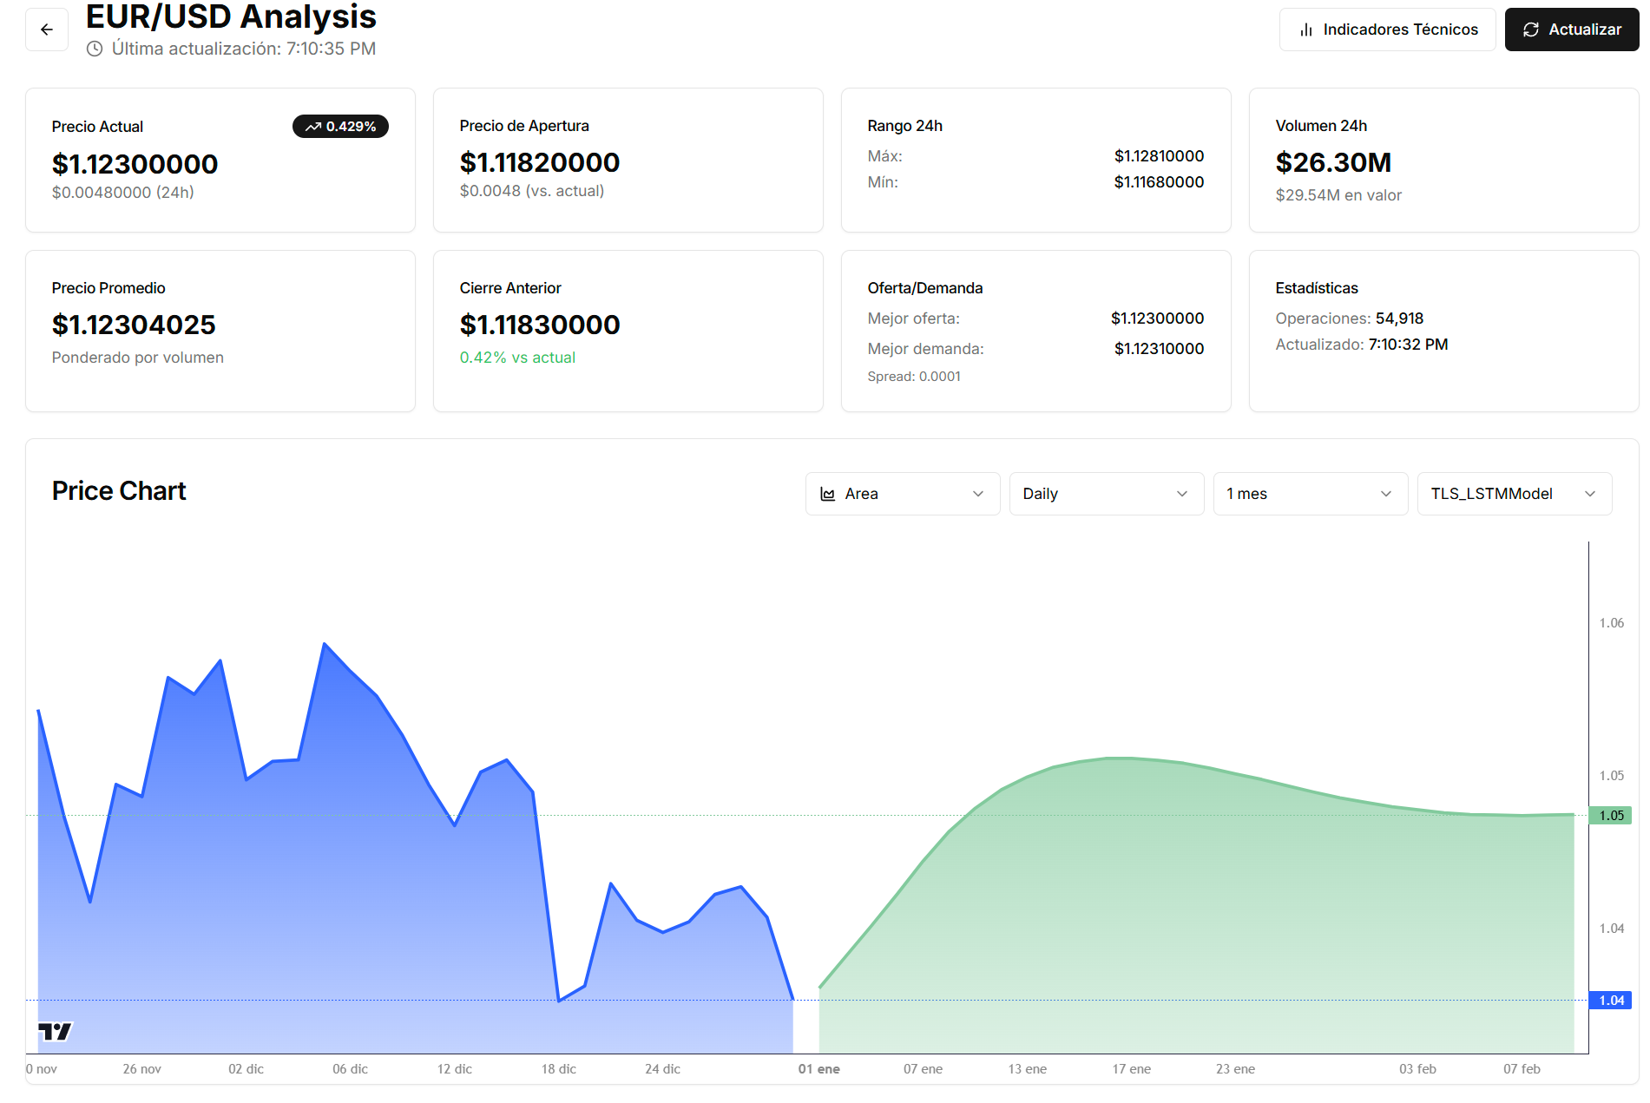This screenshot has height=1103, width=1650.
Task: Click the Volumen 24h value $26.30M
Action: point(1333,162)
